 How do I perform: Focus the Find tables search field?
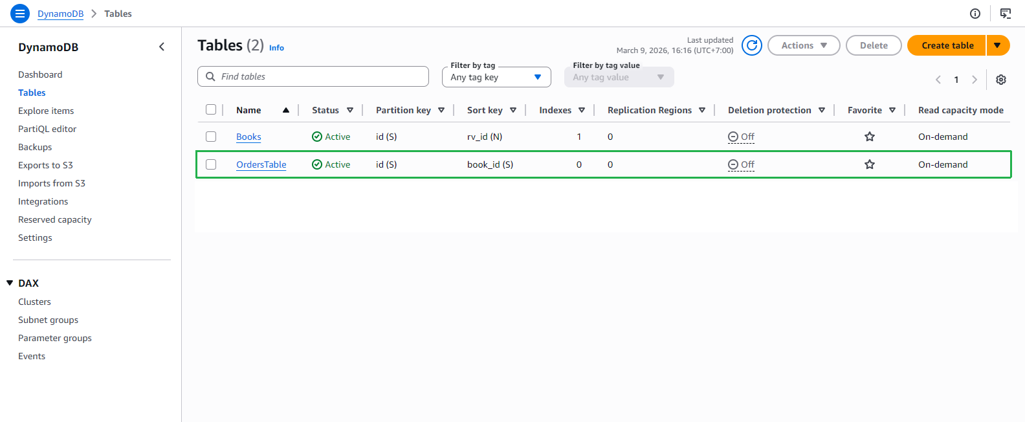(313, 76)
